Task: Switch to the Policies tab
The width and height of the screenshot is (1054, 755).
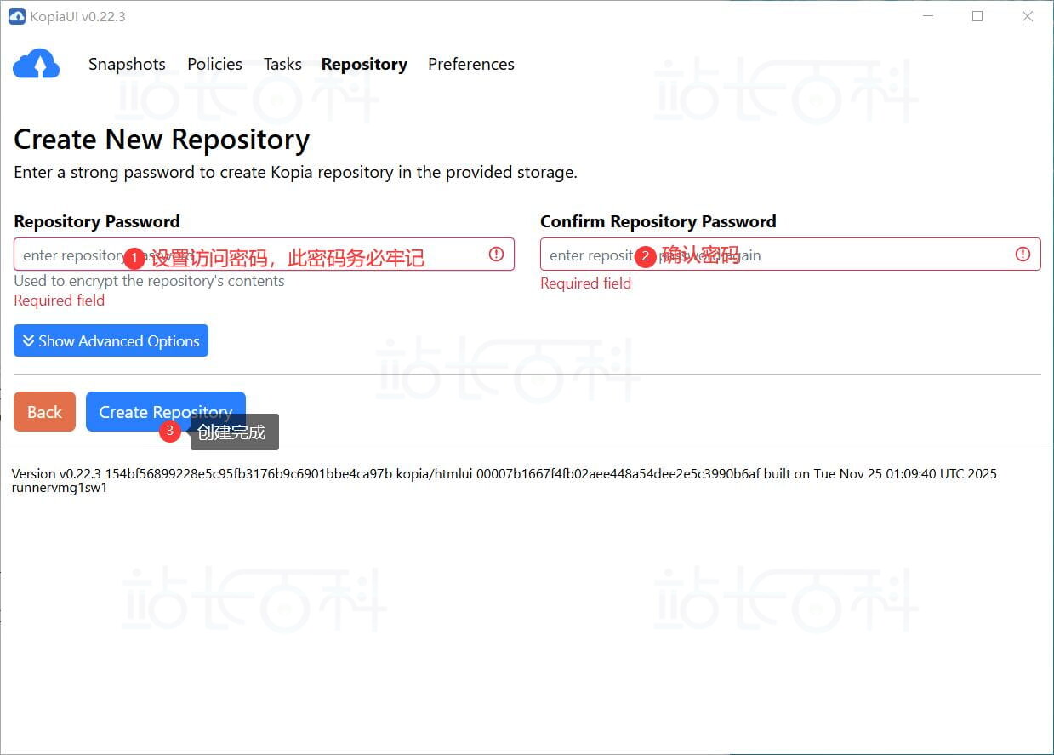Action: click(x=214, y=64)
